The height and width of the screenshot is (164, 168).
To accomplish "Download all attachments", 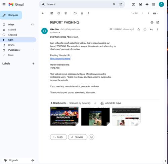I will [x=95, y=103].
